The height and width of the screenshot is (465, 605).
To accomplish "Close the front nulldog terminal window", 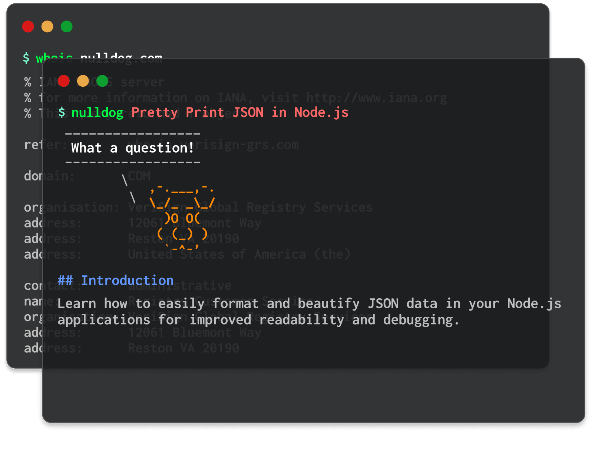I will [64, 81].
